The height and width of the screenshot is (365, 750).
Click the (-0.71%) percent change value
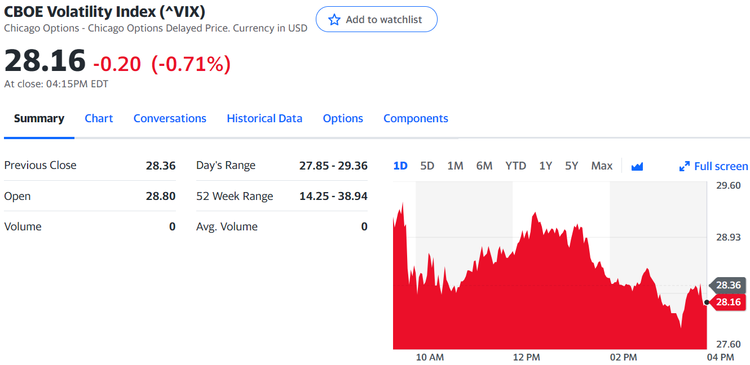pos(191,64)
